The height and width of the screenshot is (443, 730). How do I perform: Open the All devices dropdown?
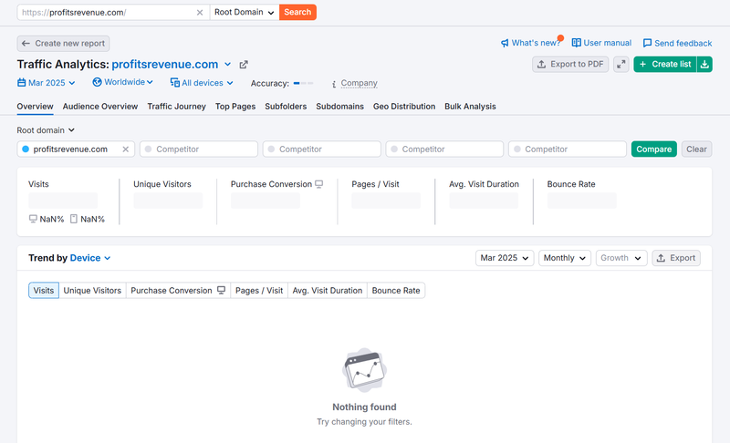[202, 83]
